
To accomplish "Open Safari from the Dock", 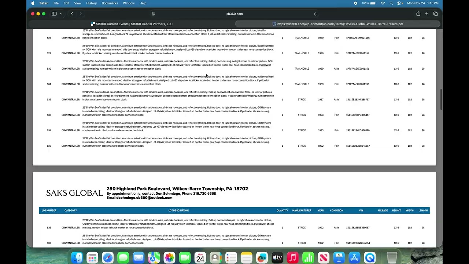I will click(108, 258).
